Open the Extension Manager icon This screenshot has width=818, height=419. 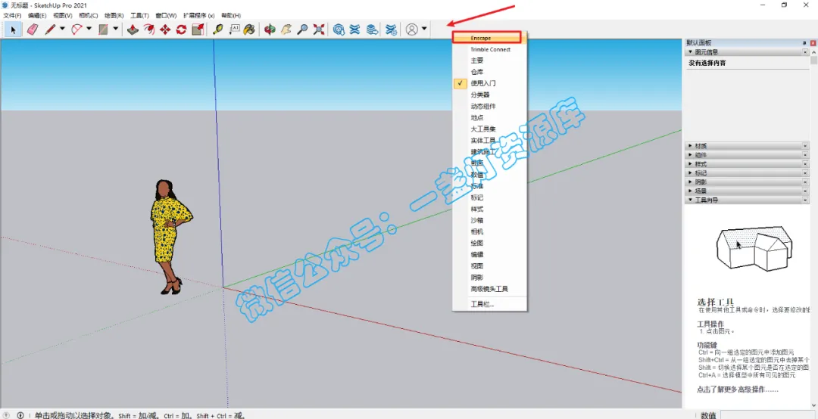click(x=391, y=29)
